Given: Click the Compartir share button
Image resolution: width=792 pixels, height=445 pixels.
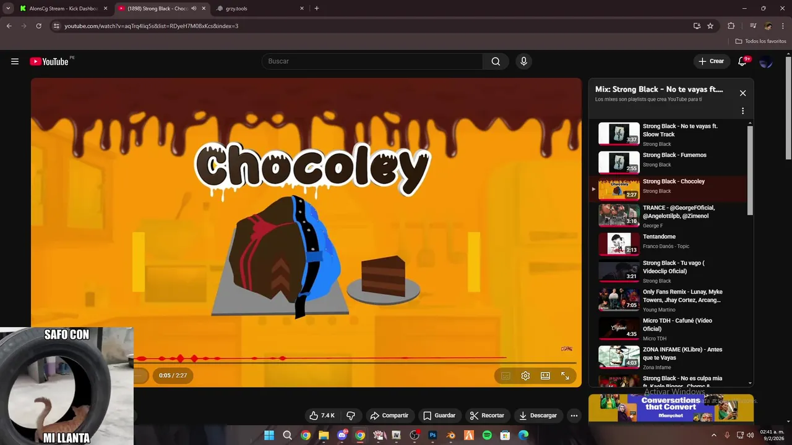Looking at the screenshot, I should [389, 415].
